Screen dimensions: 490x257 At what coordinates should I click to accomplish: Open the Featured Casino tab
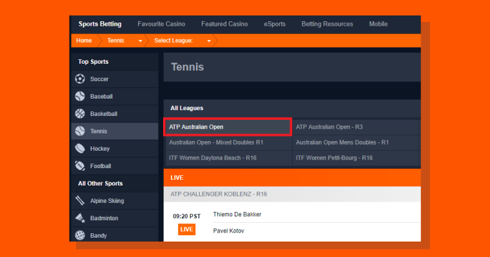(224, 24)
